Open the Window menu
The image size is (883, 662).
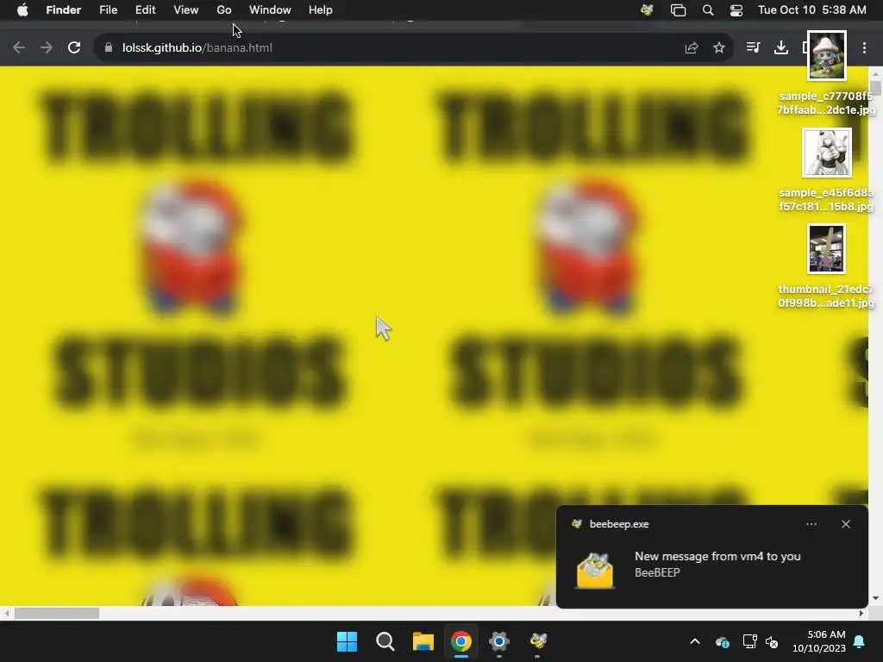tap(270, 10)
